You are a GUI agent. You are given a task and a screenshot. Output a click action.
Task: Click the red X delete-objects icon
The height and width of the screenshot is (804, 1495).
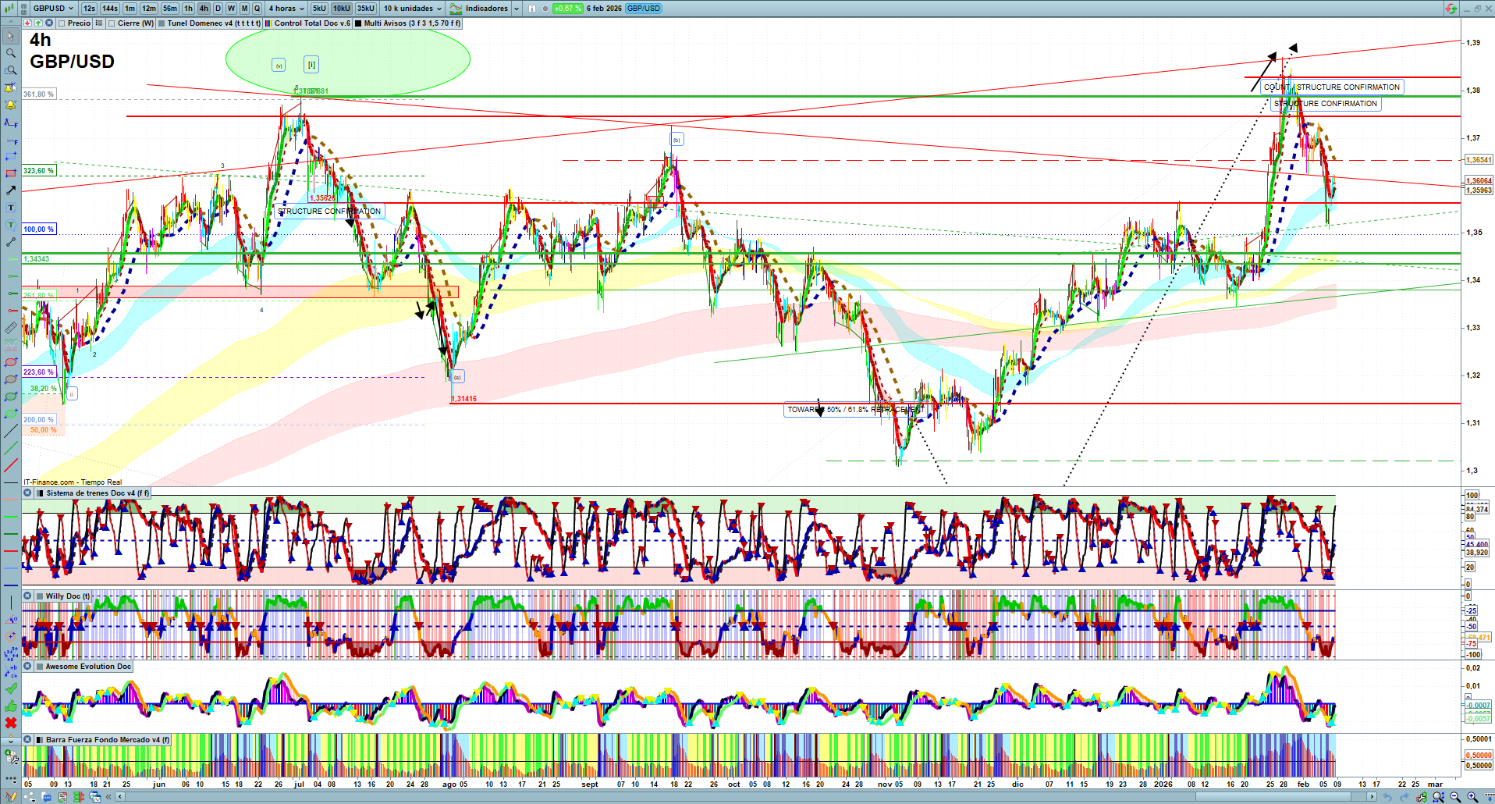[x=11, y=723]
